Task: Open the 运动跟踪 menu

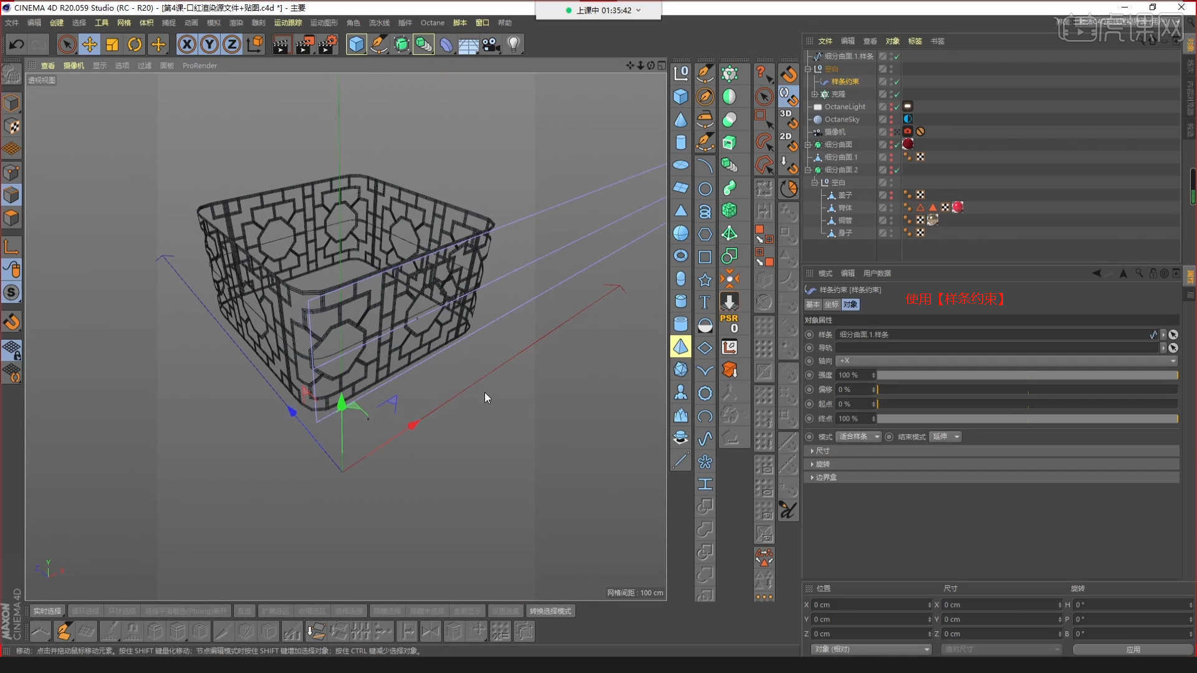Action: pyautogui.click(x=288, y=23)
